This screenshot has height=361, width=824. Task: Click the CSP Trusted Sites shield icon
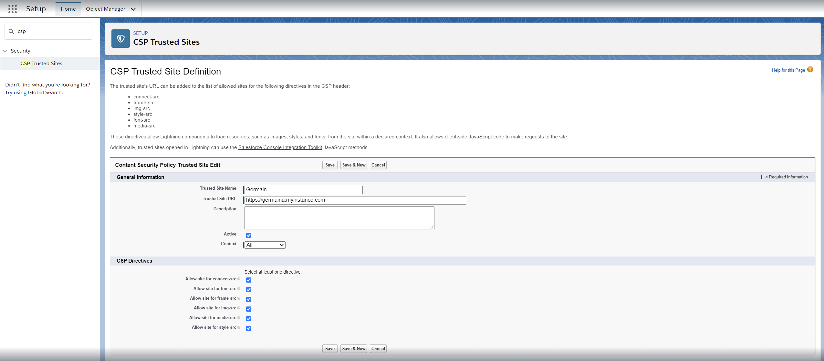click(x=120, y=38)
